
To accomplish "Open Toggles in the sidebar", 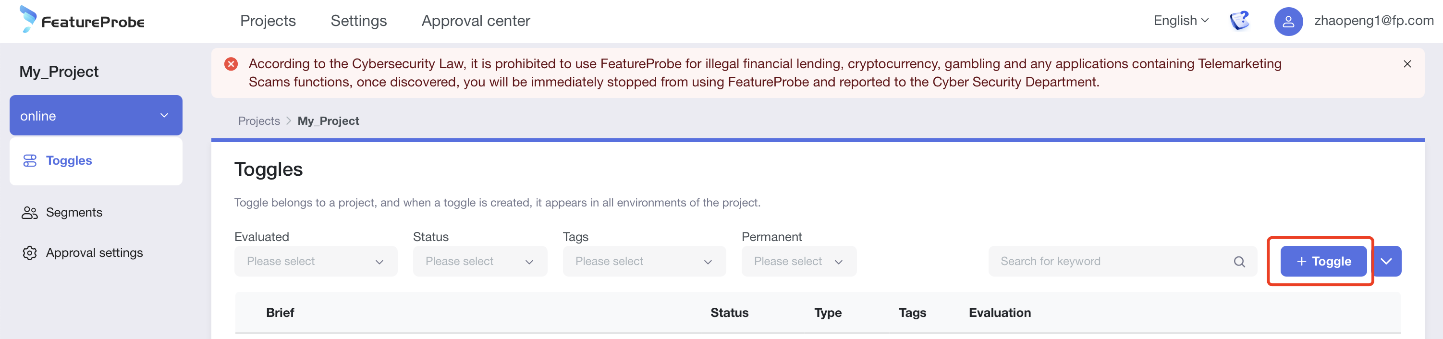I will point(68,161).
